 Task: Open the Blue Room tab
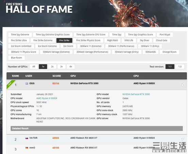17,58
